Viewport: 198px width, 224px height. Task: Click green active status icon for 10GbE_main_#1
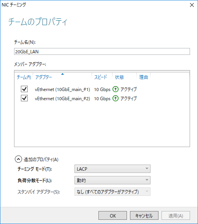(x=116, y=89)
